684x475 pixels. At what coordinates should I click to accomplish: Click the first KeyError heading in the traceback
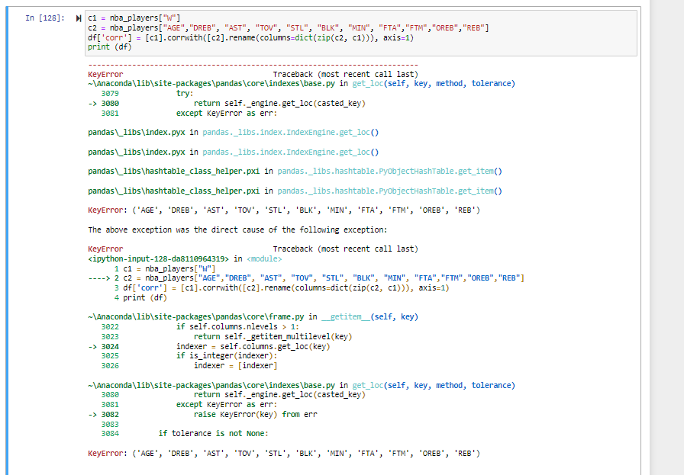105,74
